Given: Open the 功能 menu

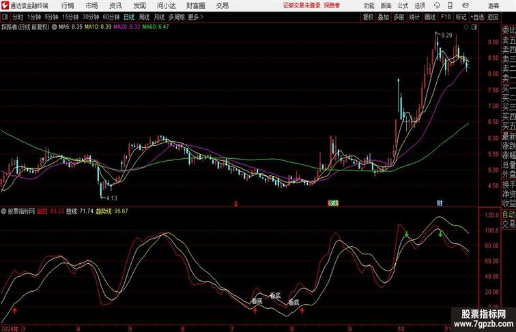Looking at the screenshot, I should [x=369, y=5].
